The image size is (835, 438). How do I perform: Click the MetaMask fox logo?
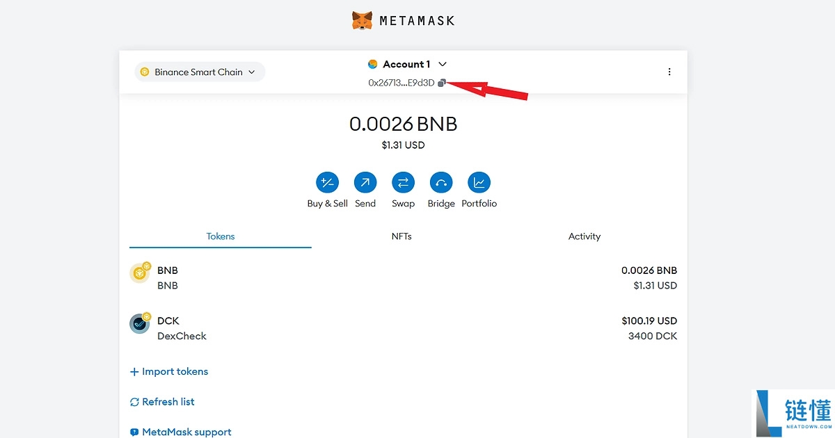(362, 20)
